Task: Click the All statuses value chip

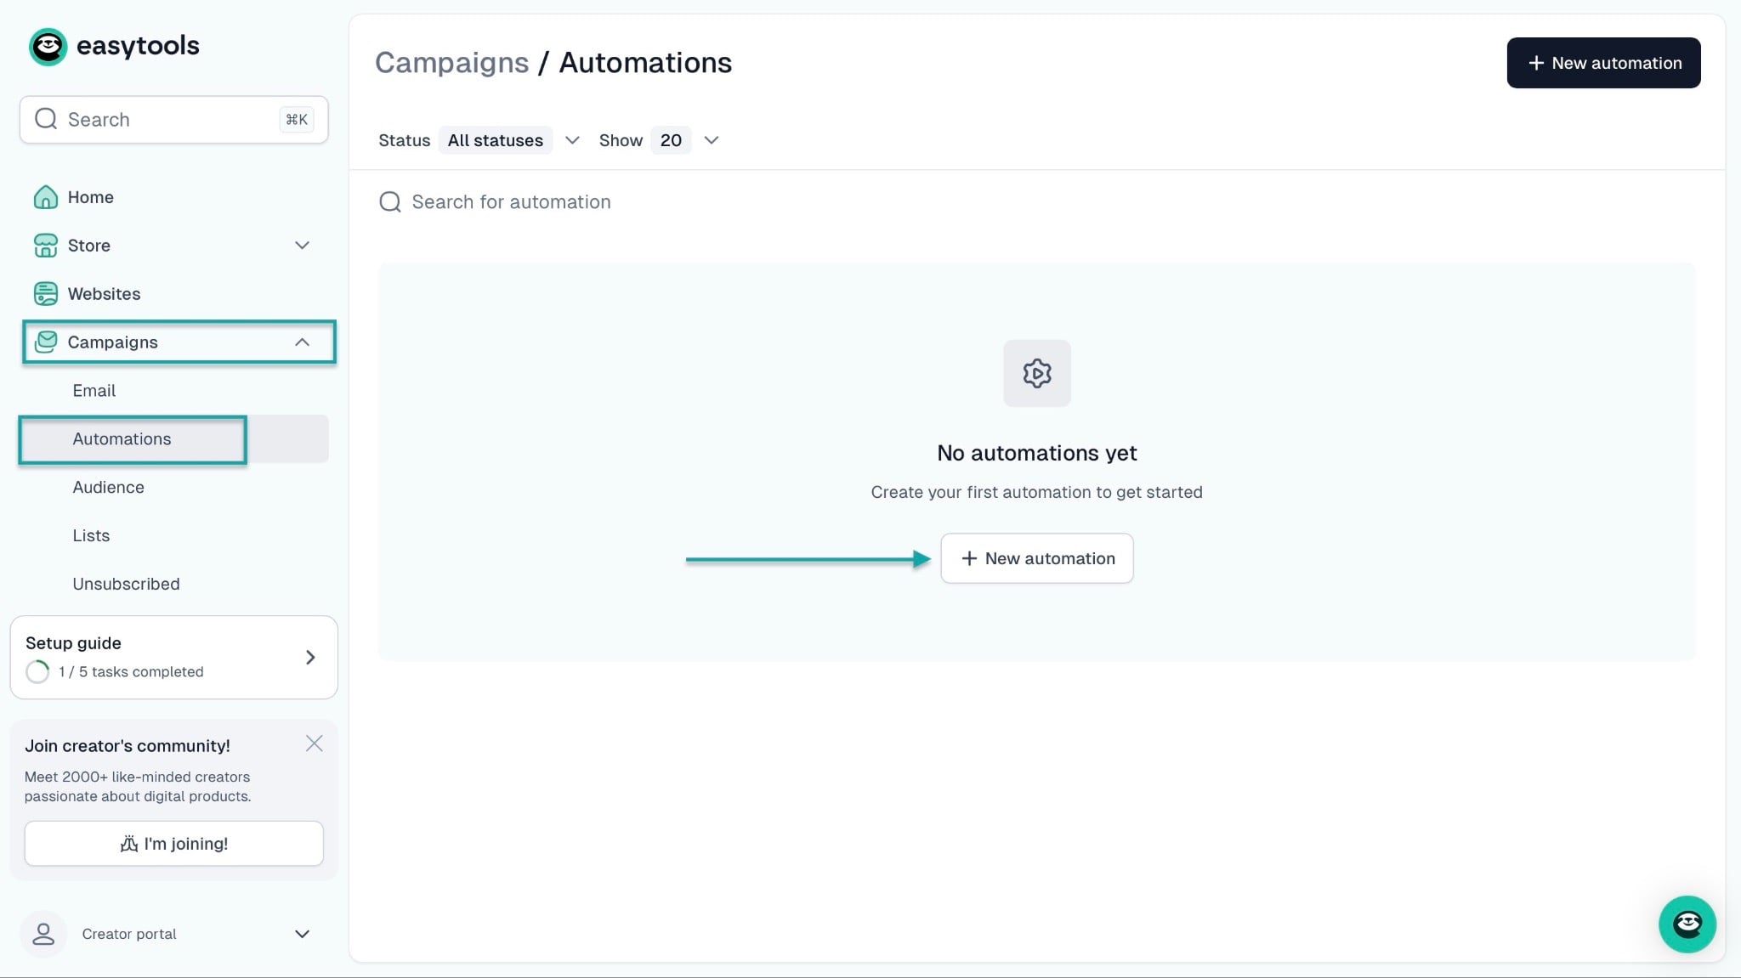Action: tap(496, 140)
